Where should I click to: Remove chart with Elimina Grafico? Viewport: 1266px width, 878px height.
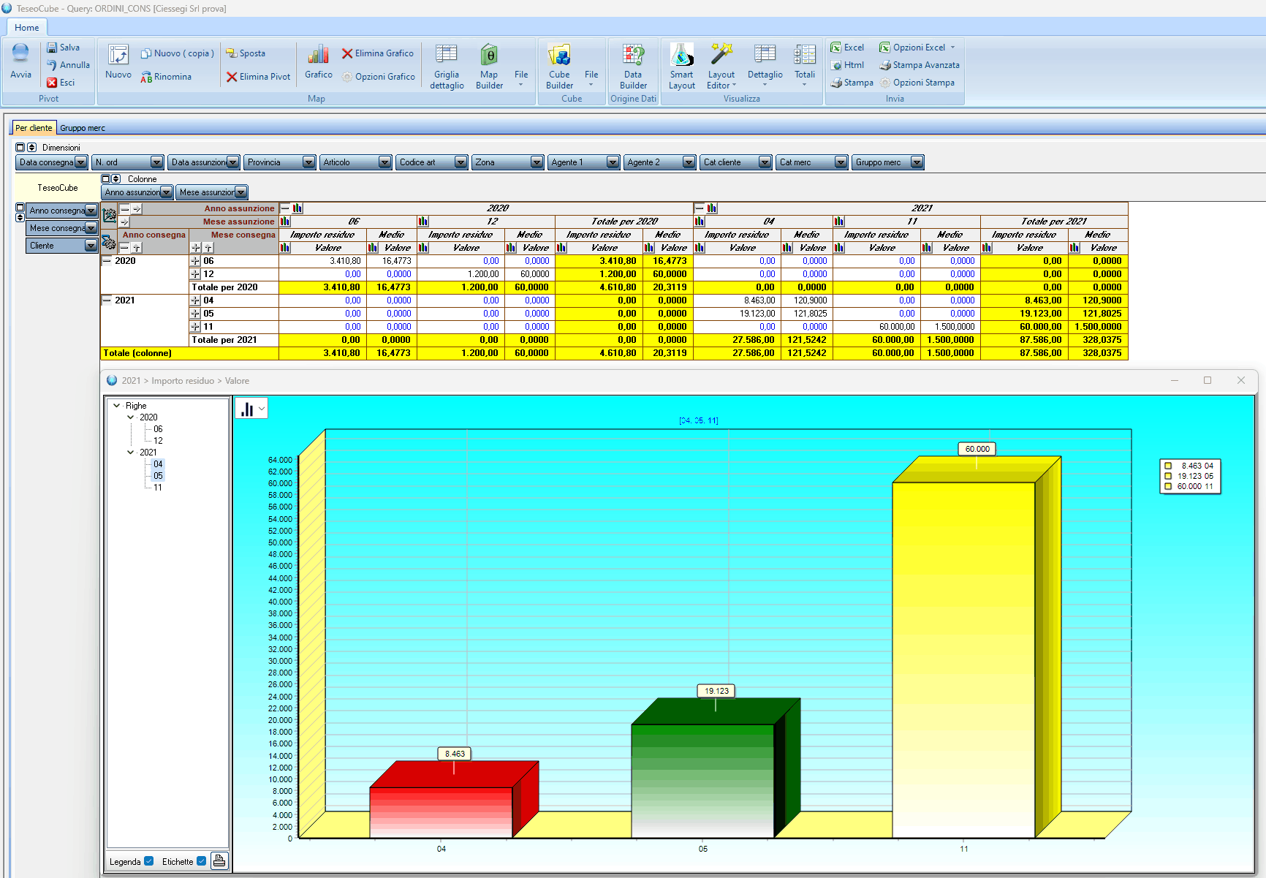coord(378,53)
